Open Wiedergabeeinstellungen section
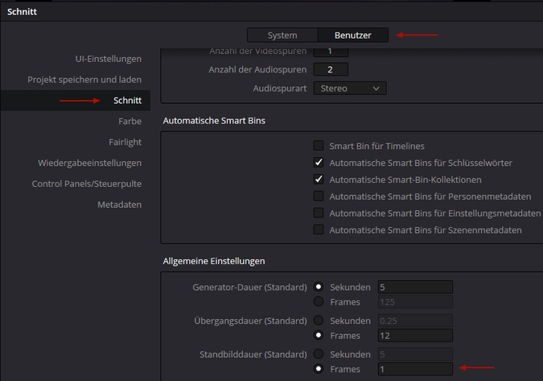The height and width of the screenshot is (381, 543). [x=89, y=163]
